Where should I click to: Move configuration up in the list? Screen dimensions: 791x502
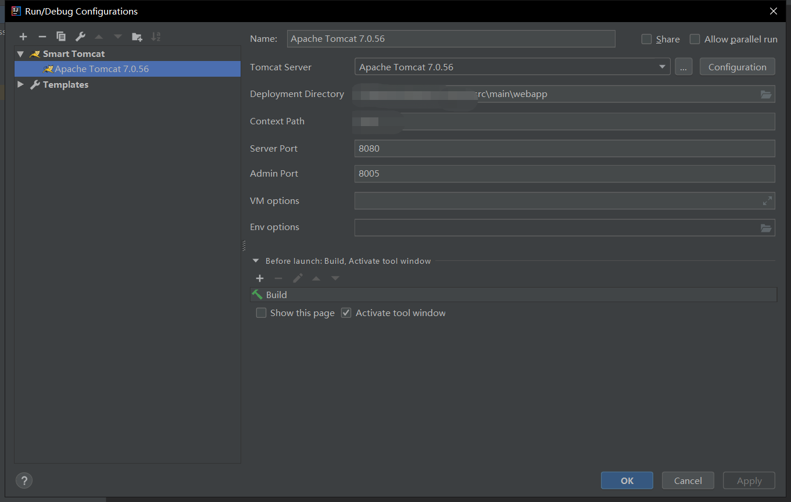[99, 37]
